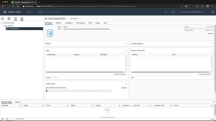Open Hosts and Clusters inventory view
This screenshot has height=121, width=216.
coord(2,18)
